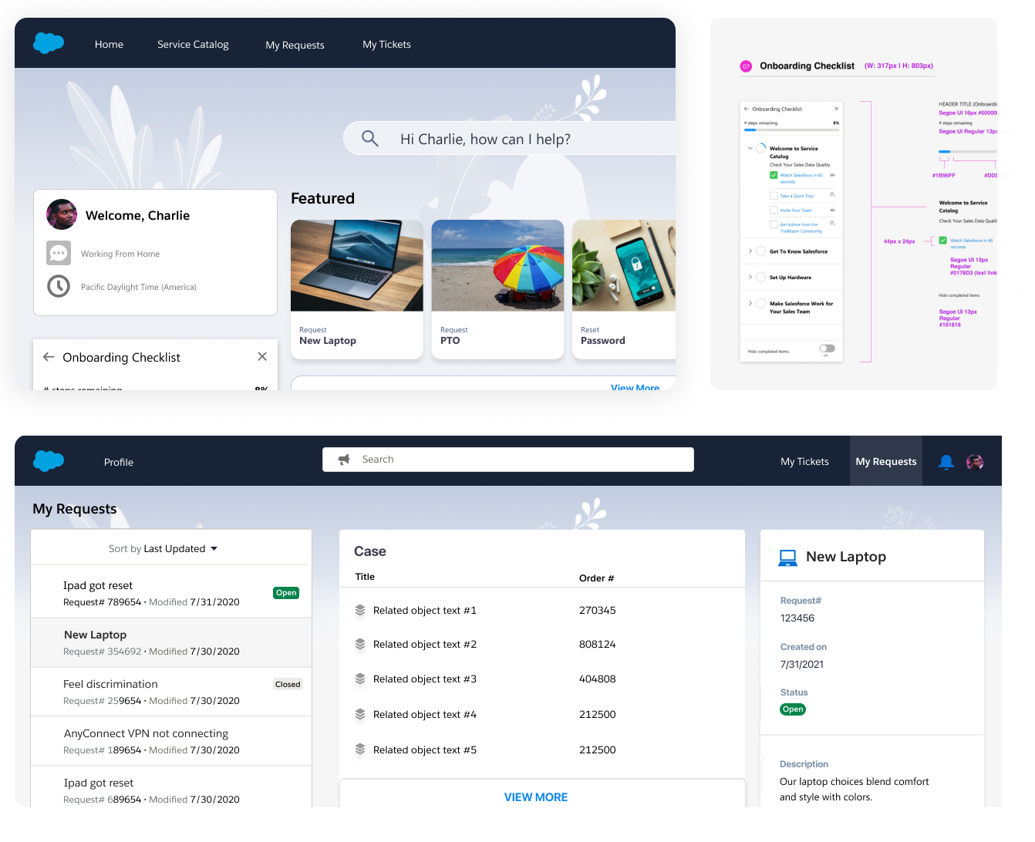Enable the 'Hide completed items' toggle
Viewport: 1035px width, 842px height.
click(x=827, y=349)
